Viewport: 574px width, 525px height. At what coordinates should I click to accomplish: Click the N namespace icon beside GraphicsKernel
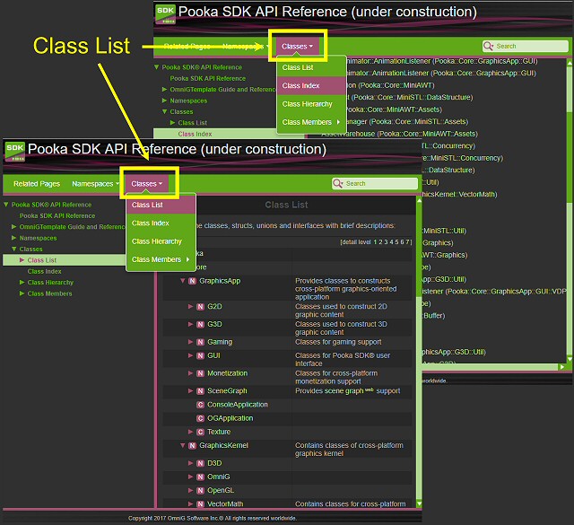click(192, 445)
